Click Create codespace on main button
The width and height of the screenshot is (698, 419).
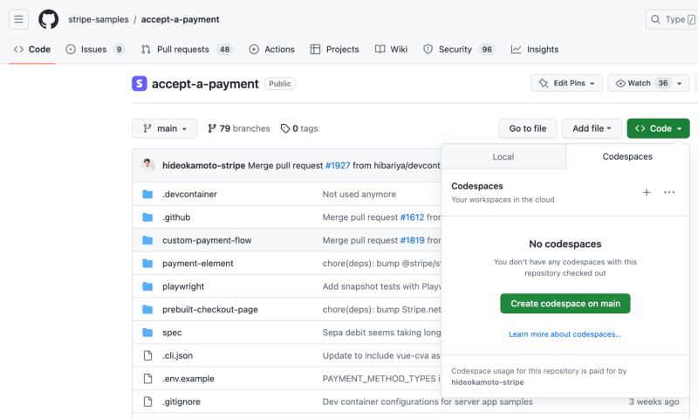pyautogui.click(x=565, y=304)
